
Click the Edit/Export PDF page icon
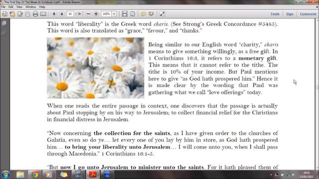(x=20, y=14)
